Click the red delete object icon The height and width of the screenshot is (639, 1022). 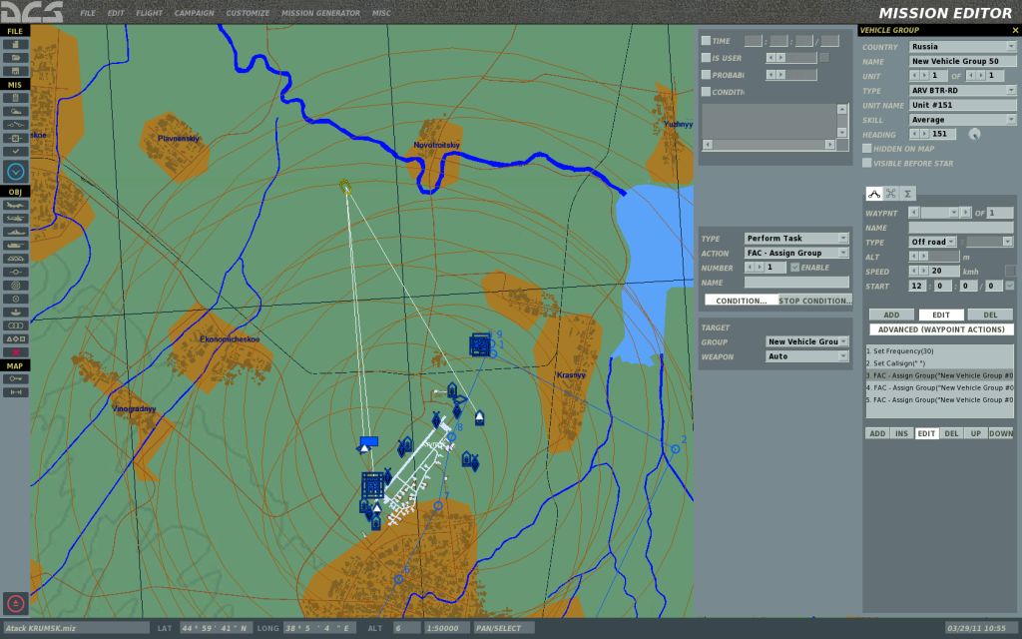pos(15,352)
